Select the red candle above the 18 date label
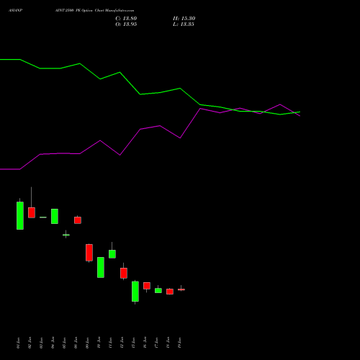 (x=170, y=292)
